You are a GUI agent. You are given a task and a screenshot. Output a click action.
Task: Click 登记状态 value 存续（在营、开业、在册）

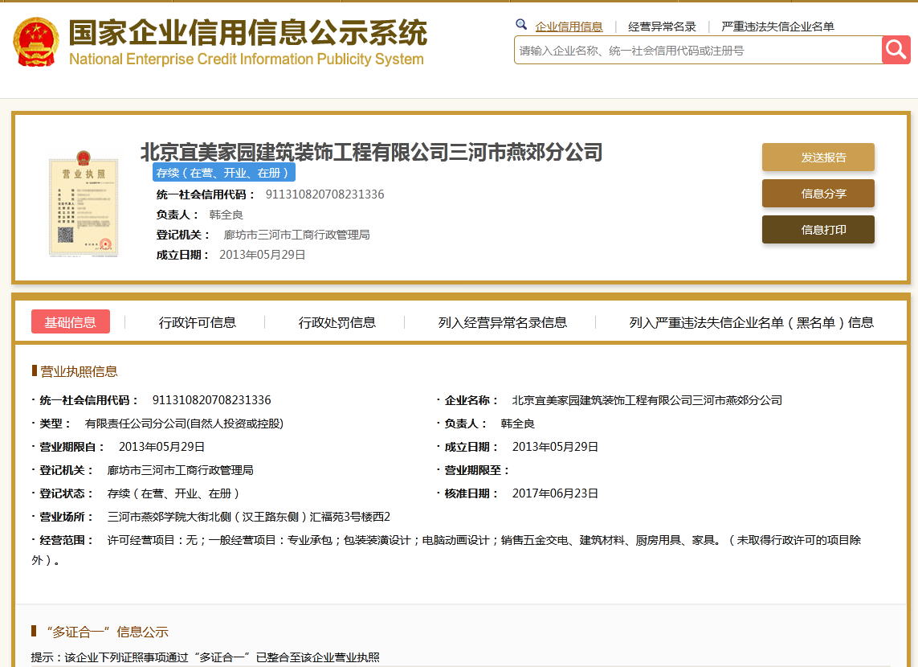coord(173,493)
